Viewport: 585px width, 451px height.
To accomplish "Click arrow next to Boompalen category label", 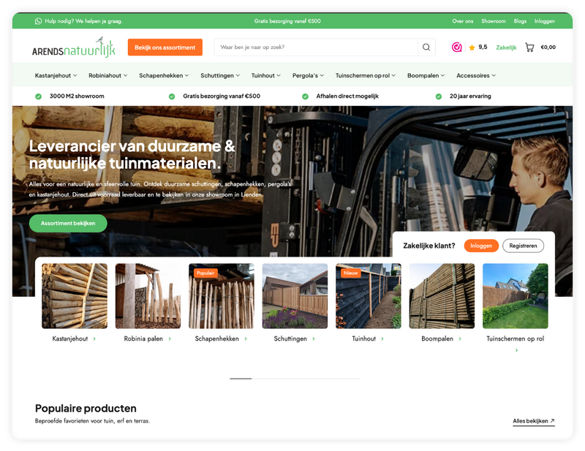I will (460, 338).
